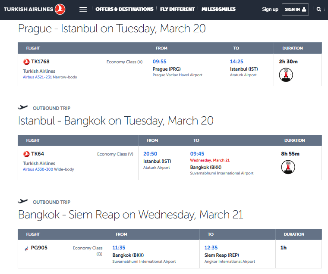The height and width of the screenshot is (274, 328).
Task: Click the TK1768 flight number
Action: (40, 62)
